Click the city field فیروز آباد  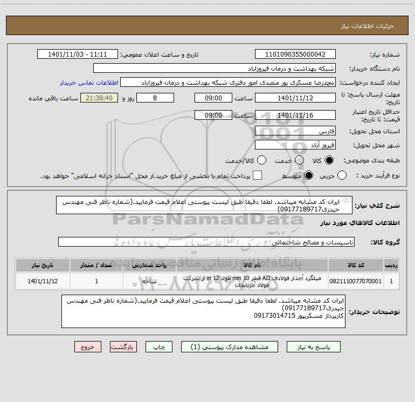[x=295, y=145]
